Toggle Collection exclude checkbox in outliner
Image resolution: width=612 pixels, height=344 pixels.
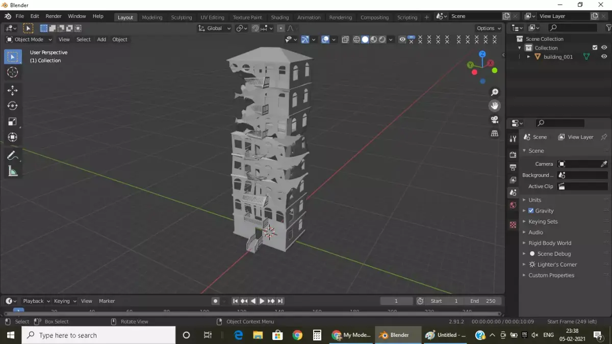tap(595, 48)
